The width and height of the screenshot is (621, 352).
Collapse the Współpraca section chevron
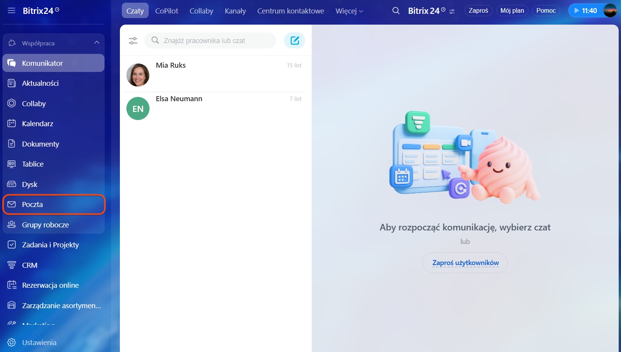click(97, 43)
